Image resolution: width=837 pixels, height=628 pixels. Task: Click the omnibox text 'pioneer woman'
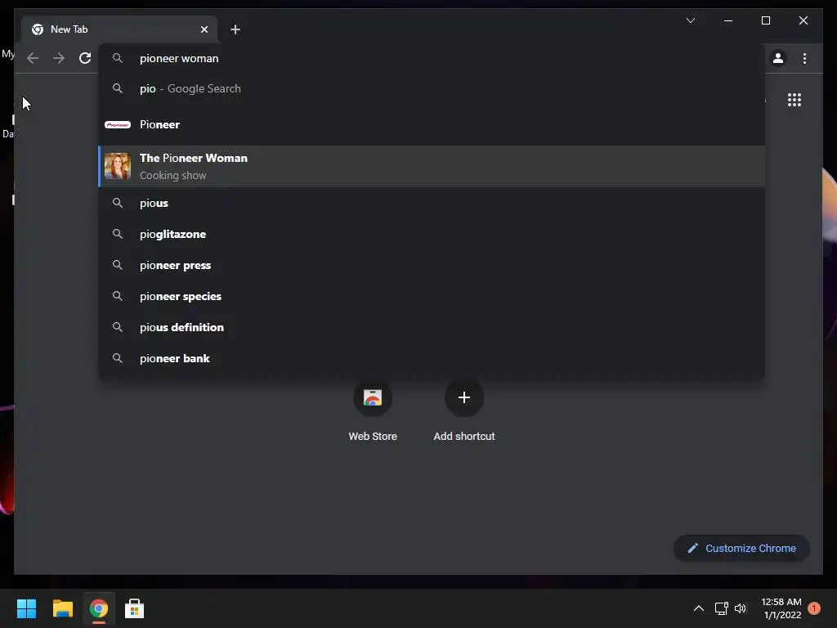tap(179, 58)
